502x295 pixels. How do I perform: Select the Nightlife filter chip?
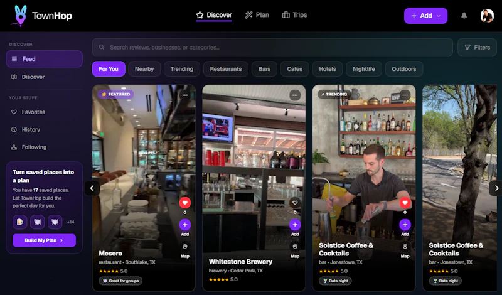(x=364, y=69)
